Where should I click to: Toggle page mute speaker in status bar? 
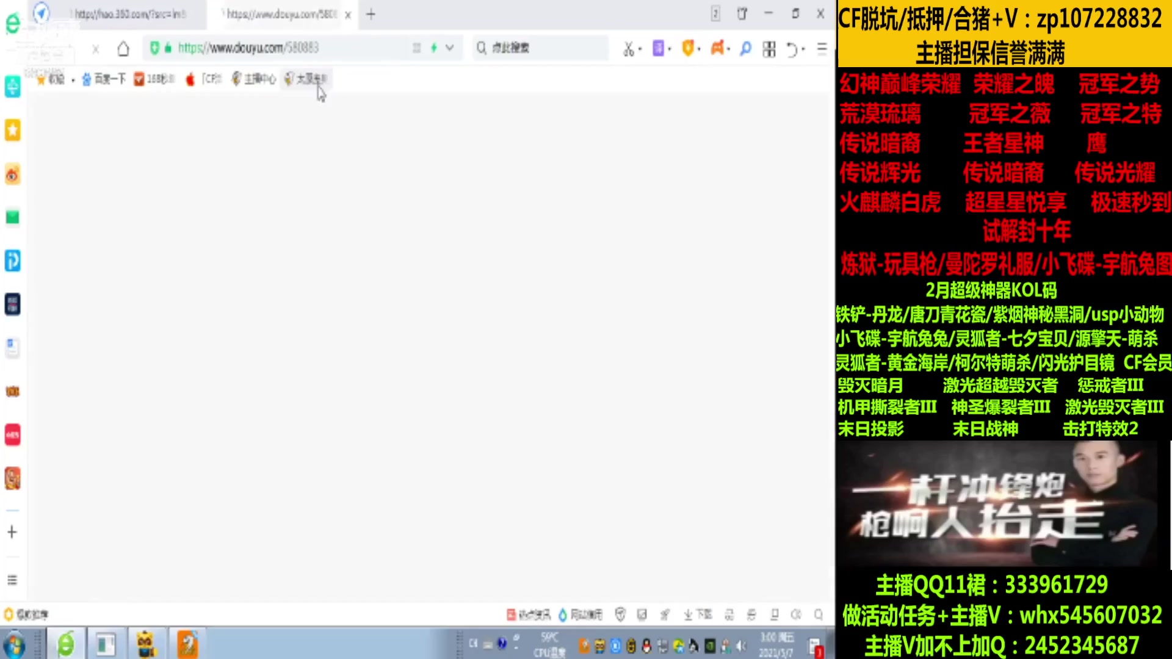796,614
